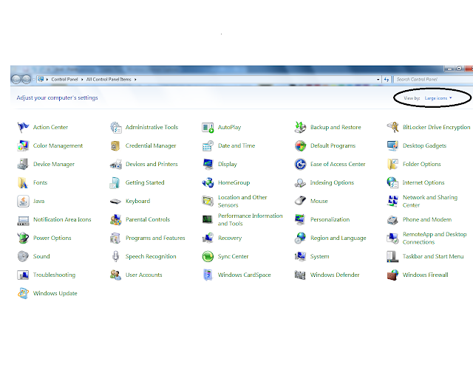This screenshot has width=473, height=378.
Task: Open the Personalization link
Action: [330, 219]
